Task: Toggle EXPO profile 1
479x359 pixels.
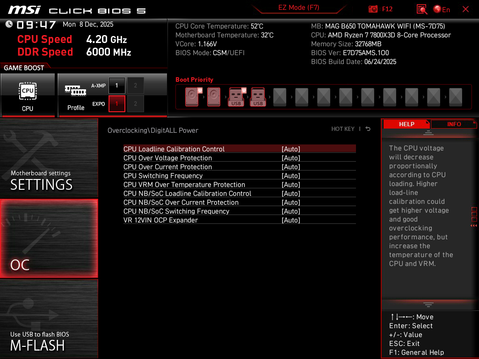Action: [116, 104]
